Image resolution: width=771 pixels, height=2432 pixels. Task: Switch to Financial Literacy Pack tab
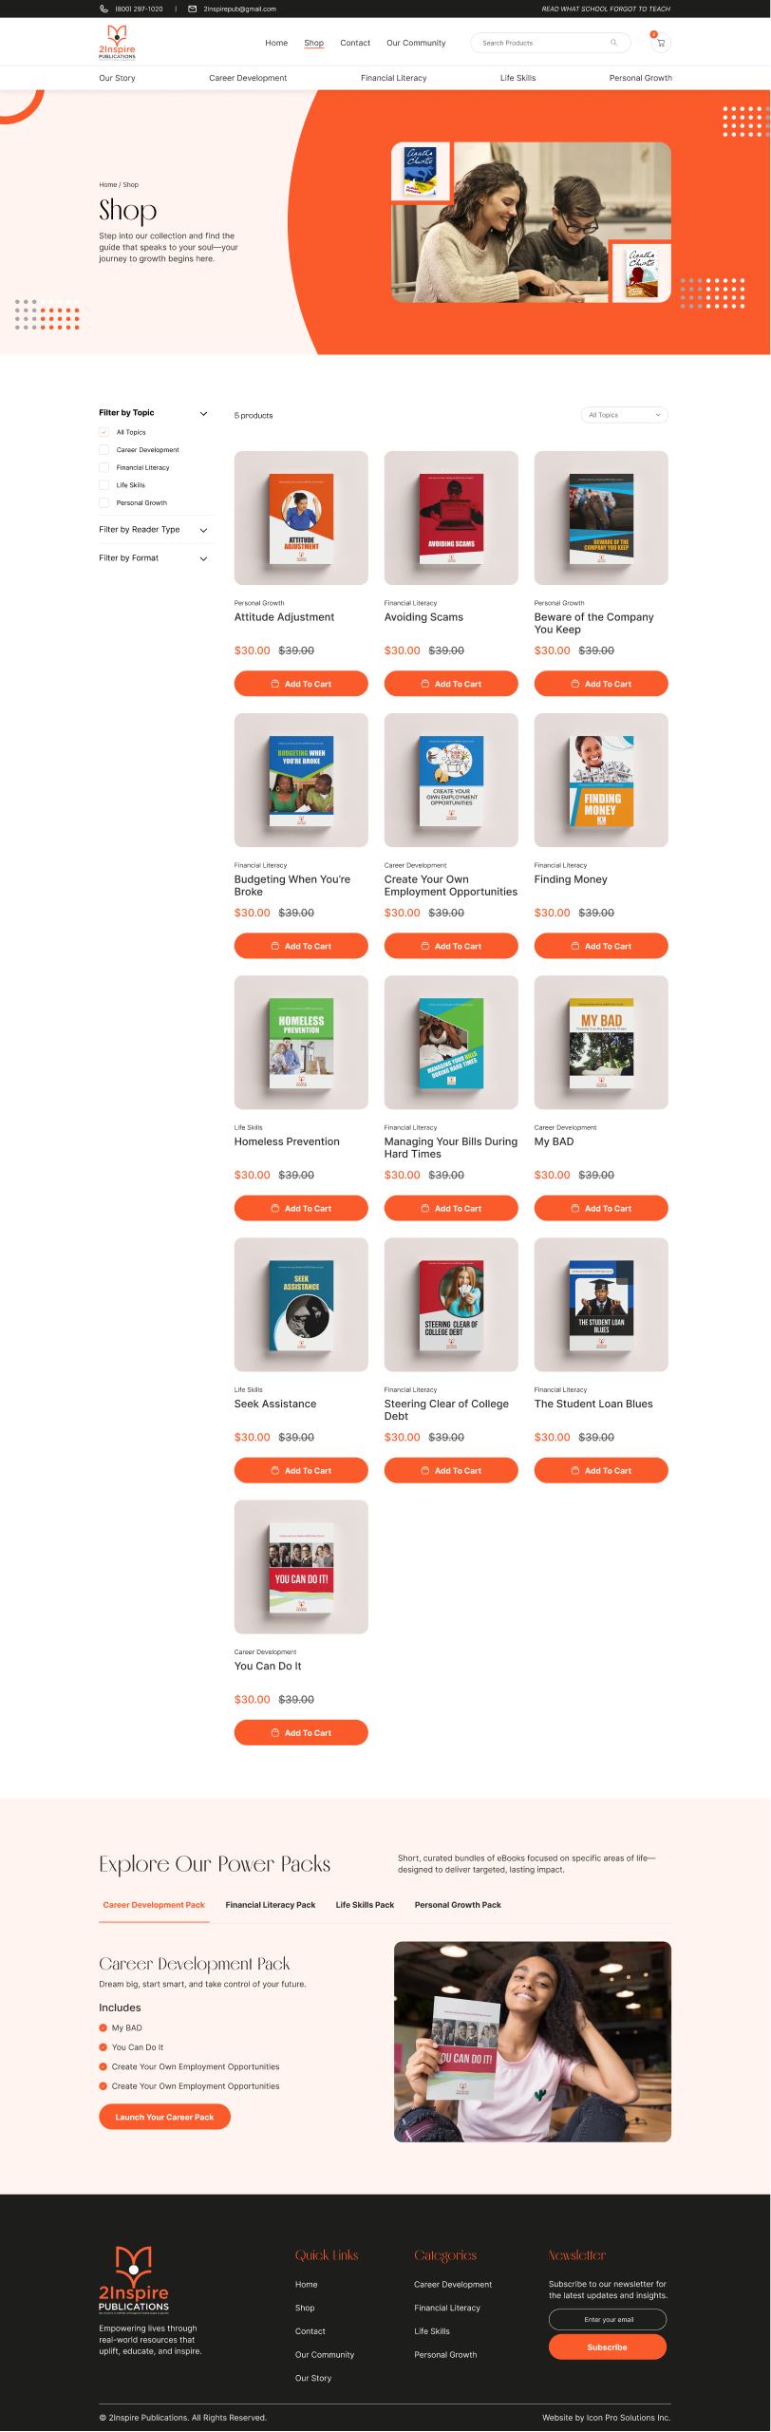pyautogui.click(x=271, y=1905)
